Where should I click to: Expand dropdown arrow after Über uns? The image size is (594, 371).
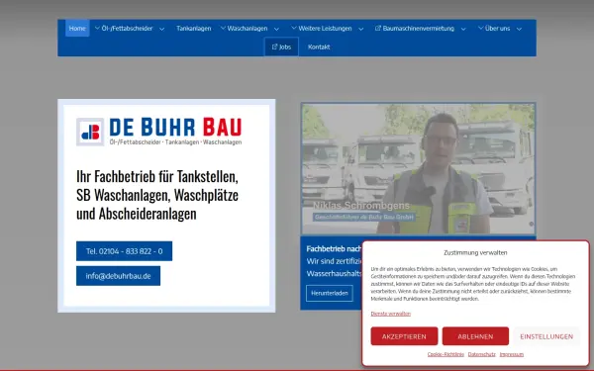tap(520, 29)
